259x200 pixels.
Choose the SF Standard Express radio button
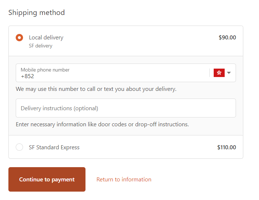click(19, 147)
